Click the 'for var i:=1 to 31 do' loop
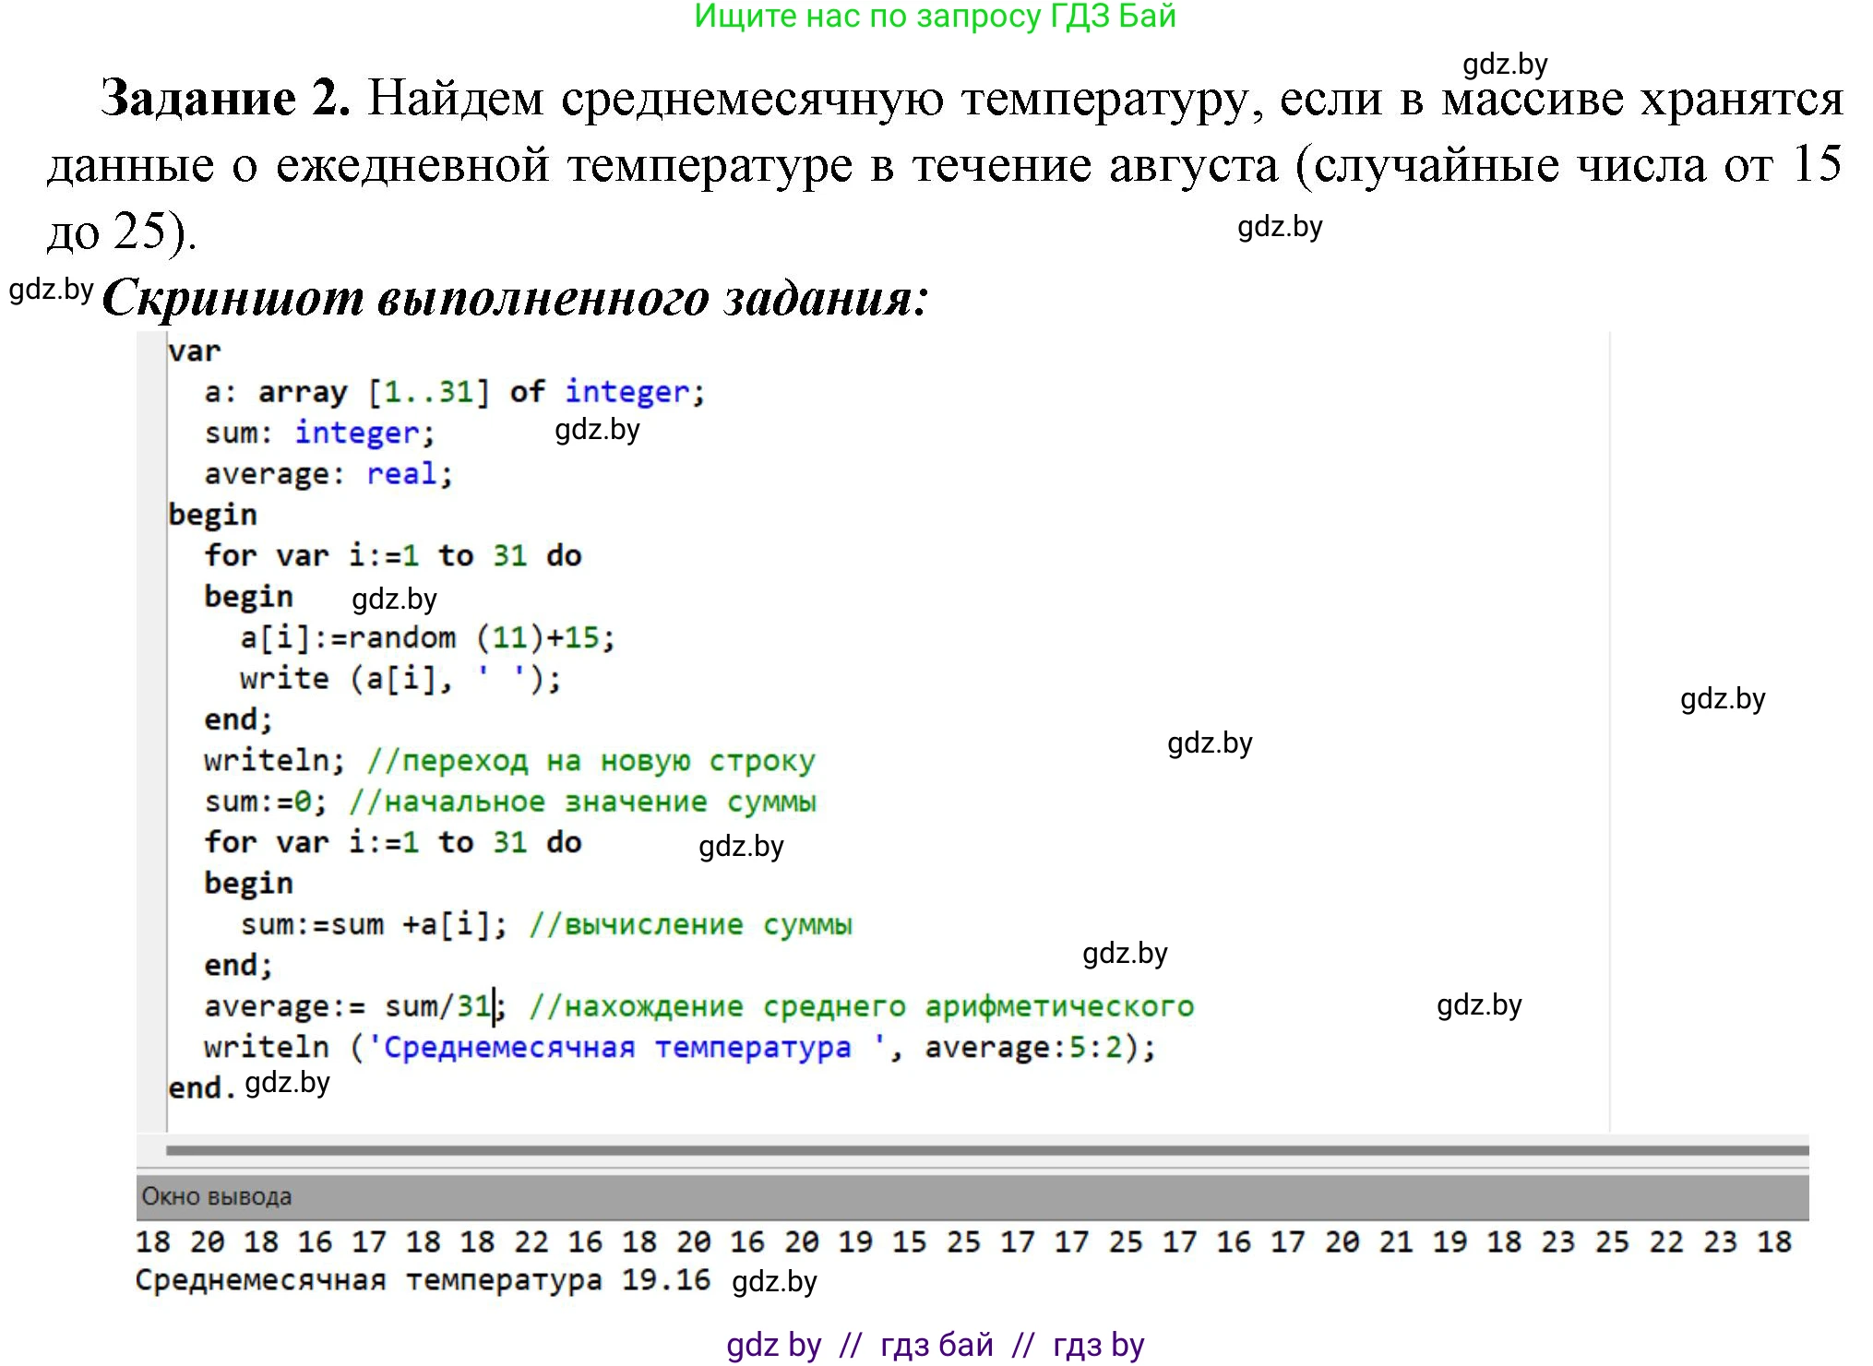The width and height of the screenshot is (1873, 1366). click(x=392, y=555)
